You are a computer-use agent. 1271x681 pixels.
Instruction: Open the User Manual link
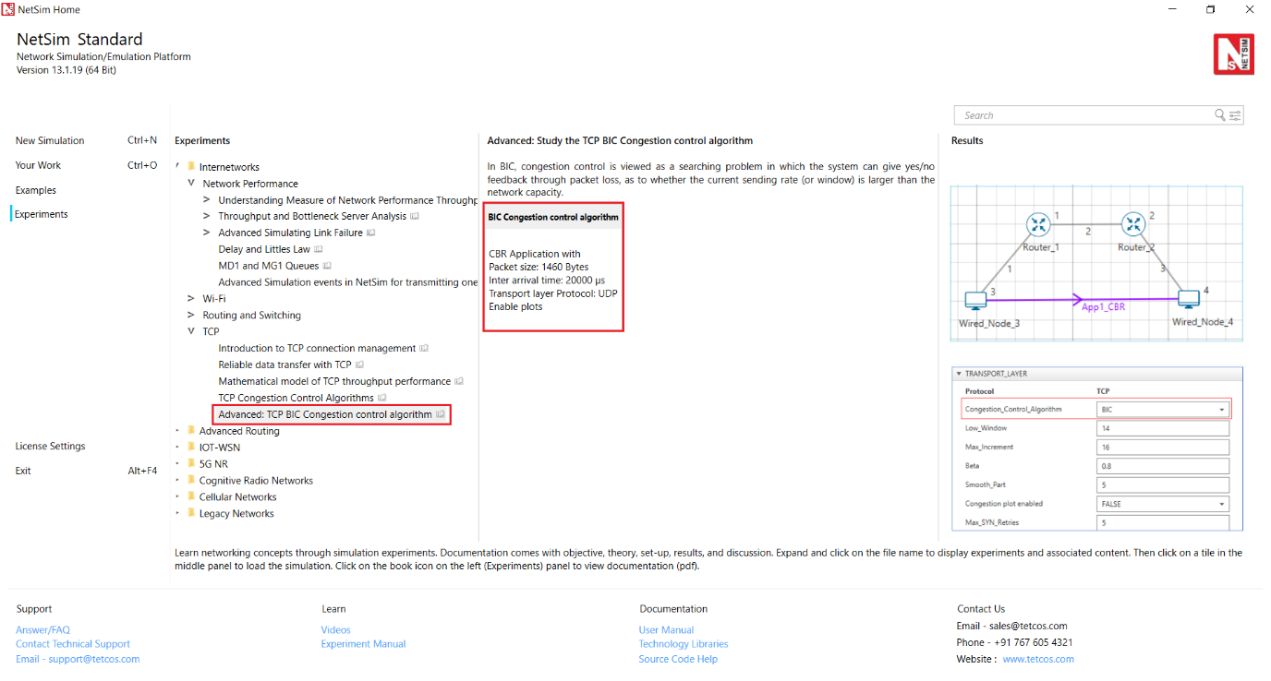coord(666,629)
